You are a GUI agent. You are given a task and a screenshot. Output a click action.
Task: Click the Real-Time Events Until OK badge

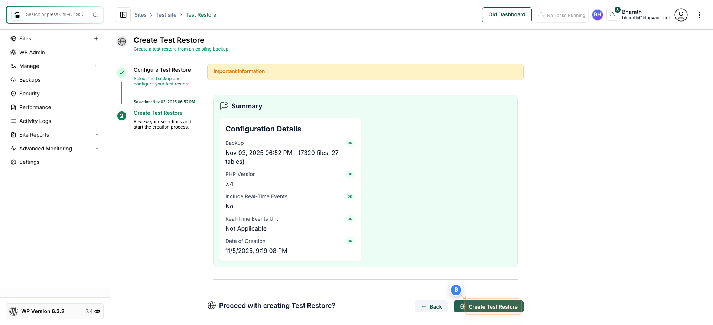point(350,219)
